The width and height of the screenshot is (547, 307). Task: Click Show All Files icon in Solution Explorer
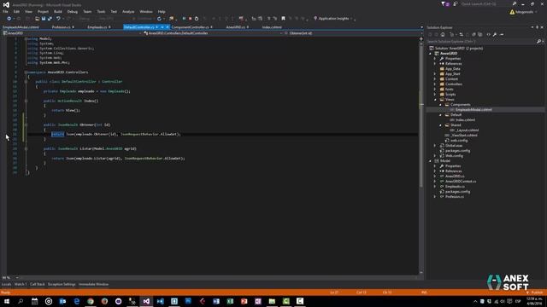[480, 34]
